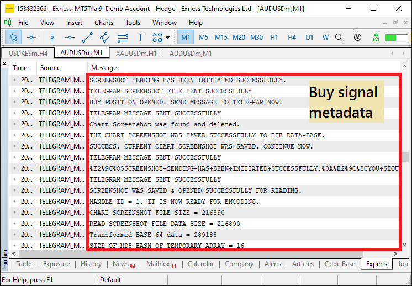Open the Trade toolbox tab
The image size is (412, 286).
24,264
